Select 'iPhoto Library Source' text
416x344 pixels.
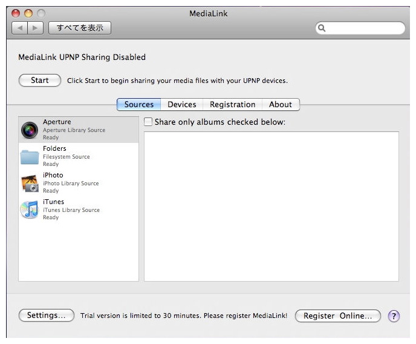(x=71, y=184)
